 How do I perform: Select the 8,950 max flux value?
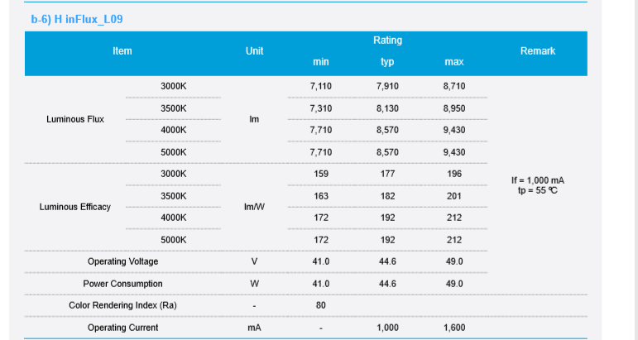pyautogui.click(x=454, y=108)
